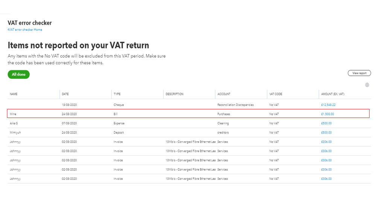Viewport: 376px width, 211px height.
Task: Open the £500.00 expense amount for Aika S
Action: 326,123
